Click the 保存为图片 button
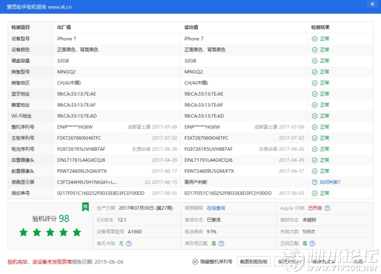381x274 pixels. point(290,262)
